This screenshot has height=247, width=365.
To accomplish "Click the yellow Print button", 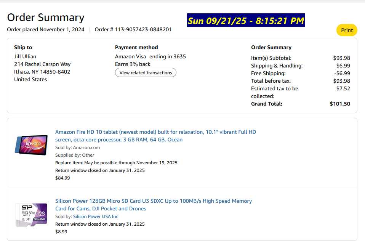I will 347,30.
